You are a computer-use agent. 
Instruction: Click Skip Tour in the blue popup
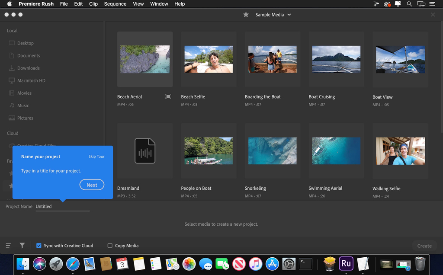tap(96, 157)
